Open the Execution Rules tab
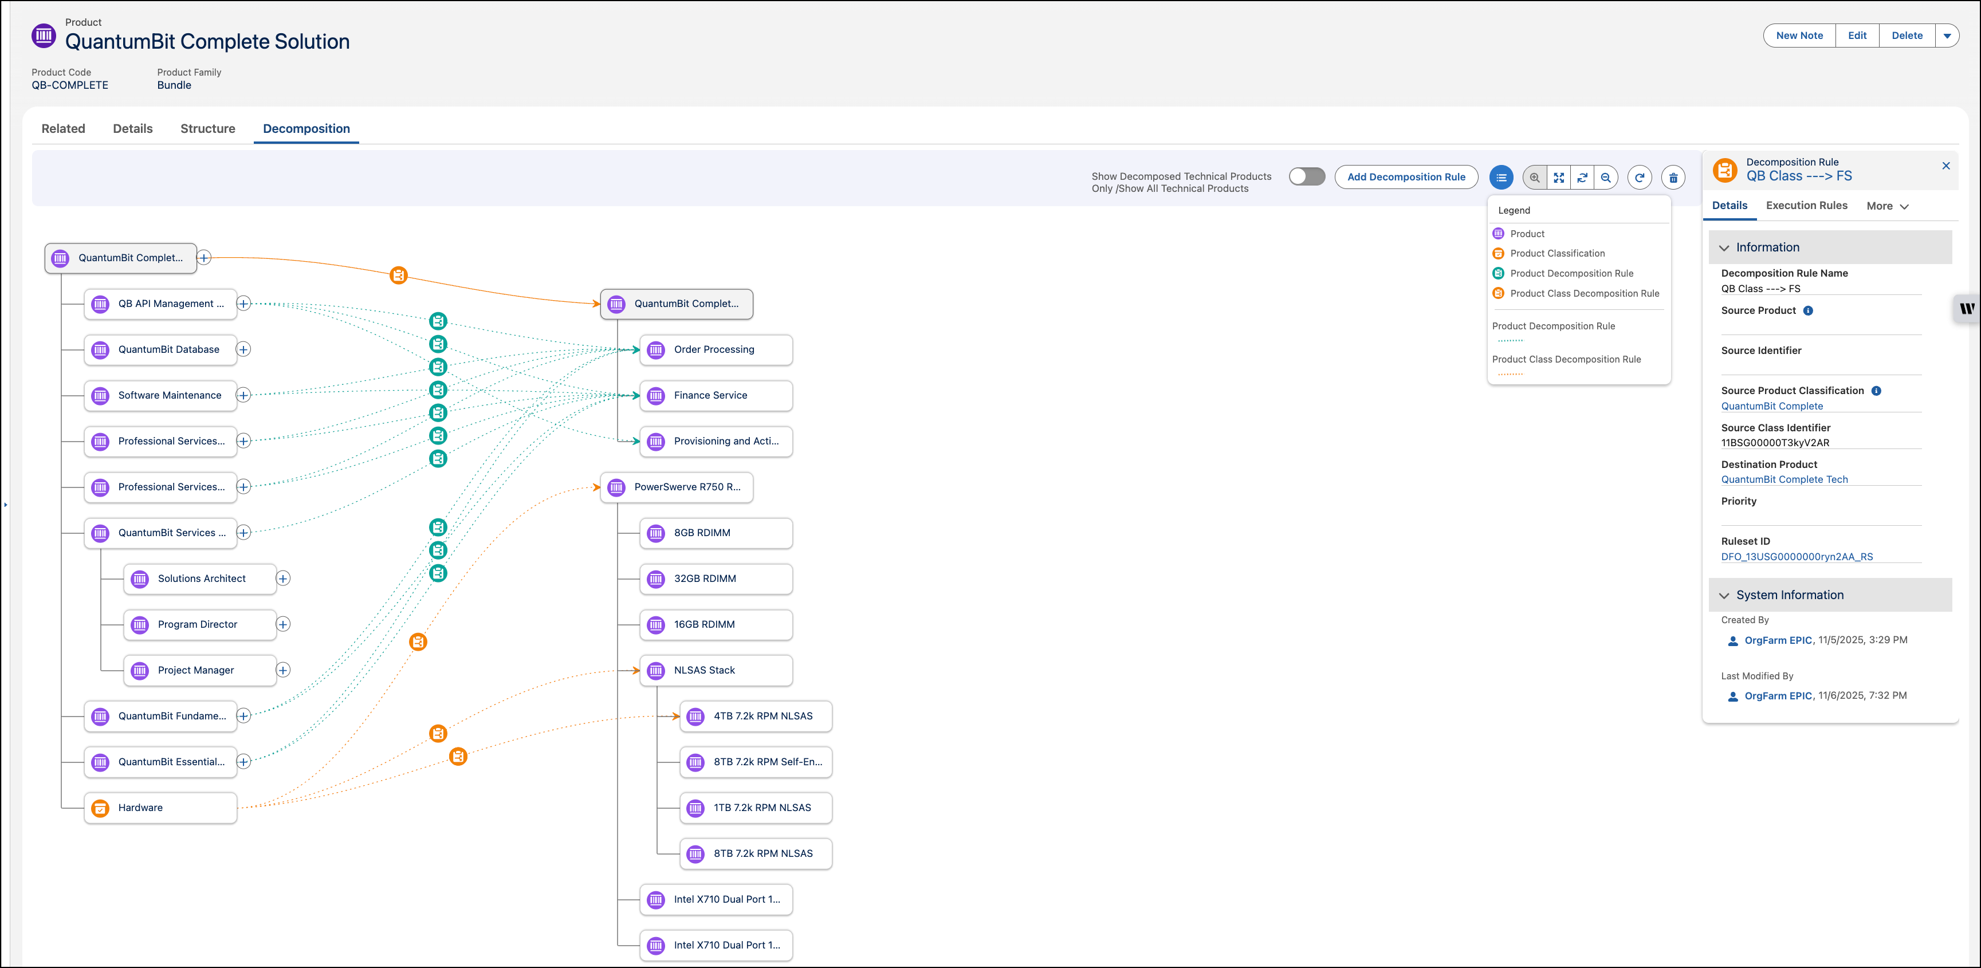Image resolution: width=1981 pixels, height=968 pixels. click(x=1806, y=205)
